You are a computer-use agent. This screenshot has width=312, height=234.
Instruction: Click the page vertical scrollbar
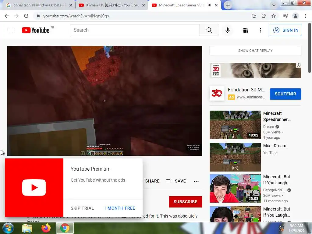pyautogui.click(x=310, y=48)
